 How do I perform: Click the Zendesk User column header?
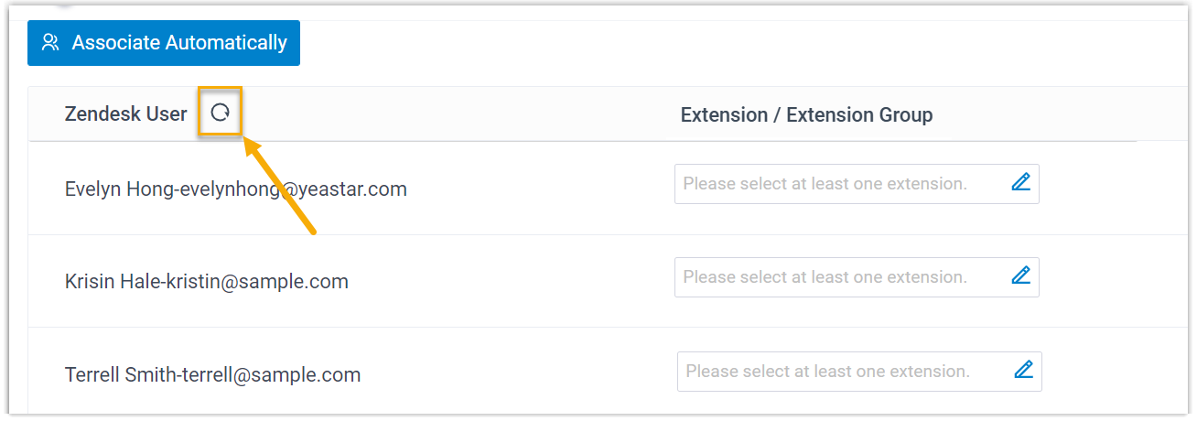tap(125, 114)
